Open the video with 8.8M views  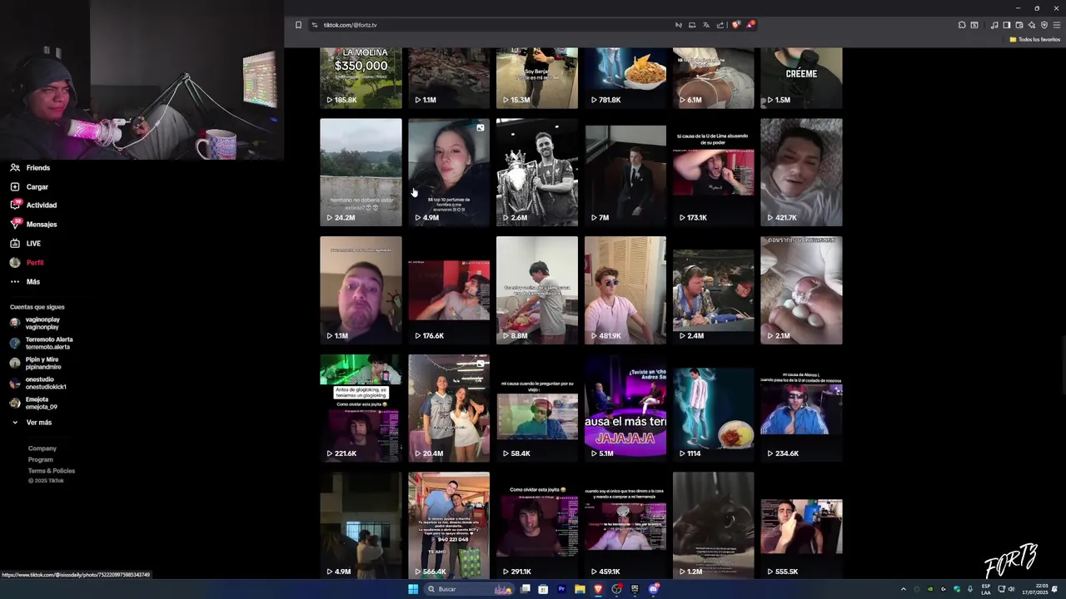[x=537, y=290]
